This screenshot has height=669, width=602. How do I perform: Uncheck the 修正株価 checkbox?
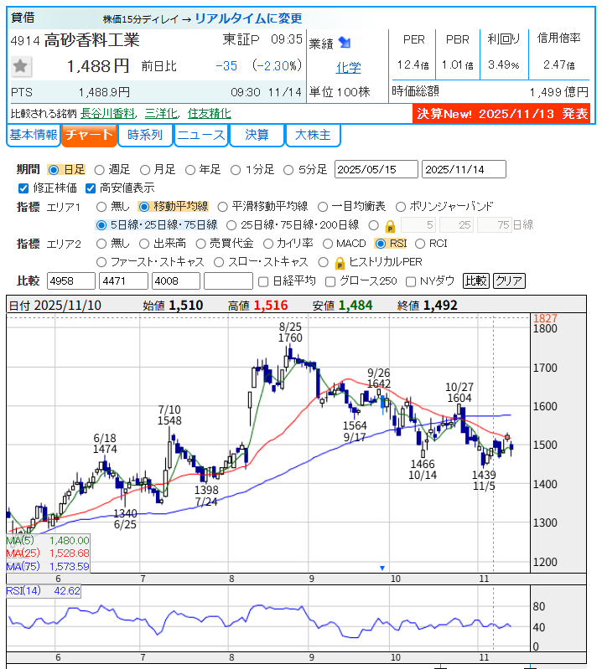click(x=23, y=188)
